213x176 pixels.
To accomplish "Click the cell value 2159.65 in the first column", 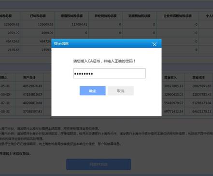I will pos(14,50).
